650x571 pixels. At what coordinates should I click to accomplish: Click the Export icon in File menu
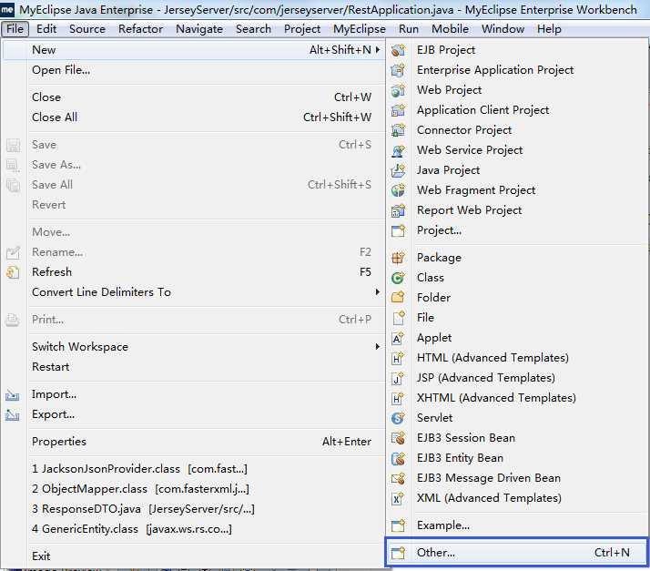pos(13,414)
